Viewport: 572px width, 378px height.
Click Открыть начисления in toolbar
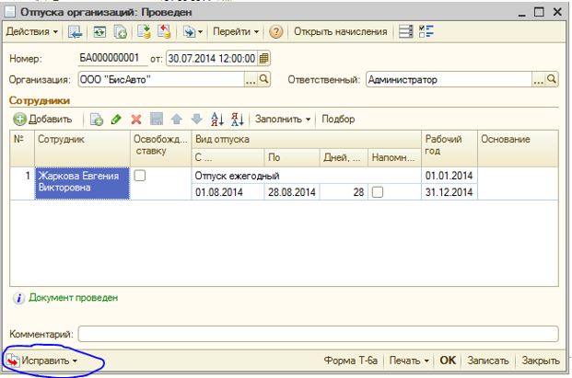[x=341, y=32]
